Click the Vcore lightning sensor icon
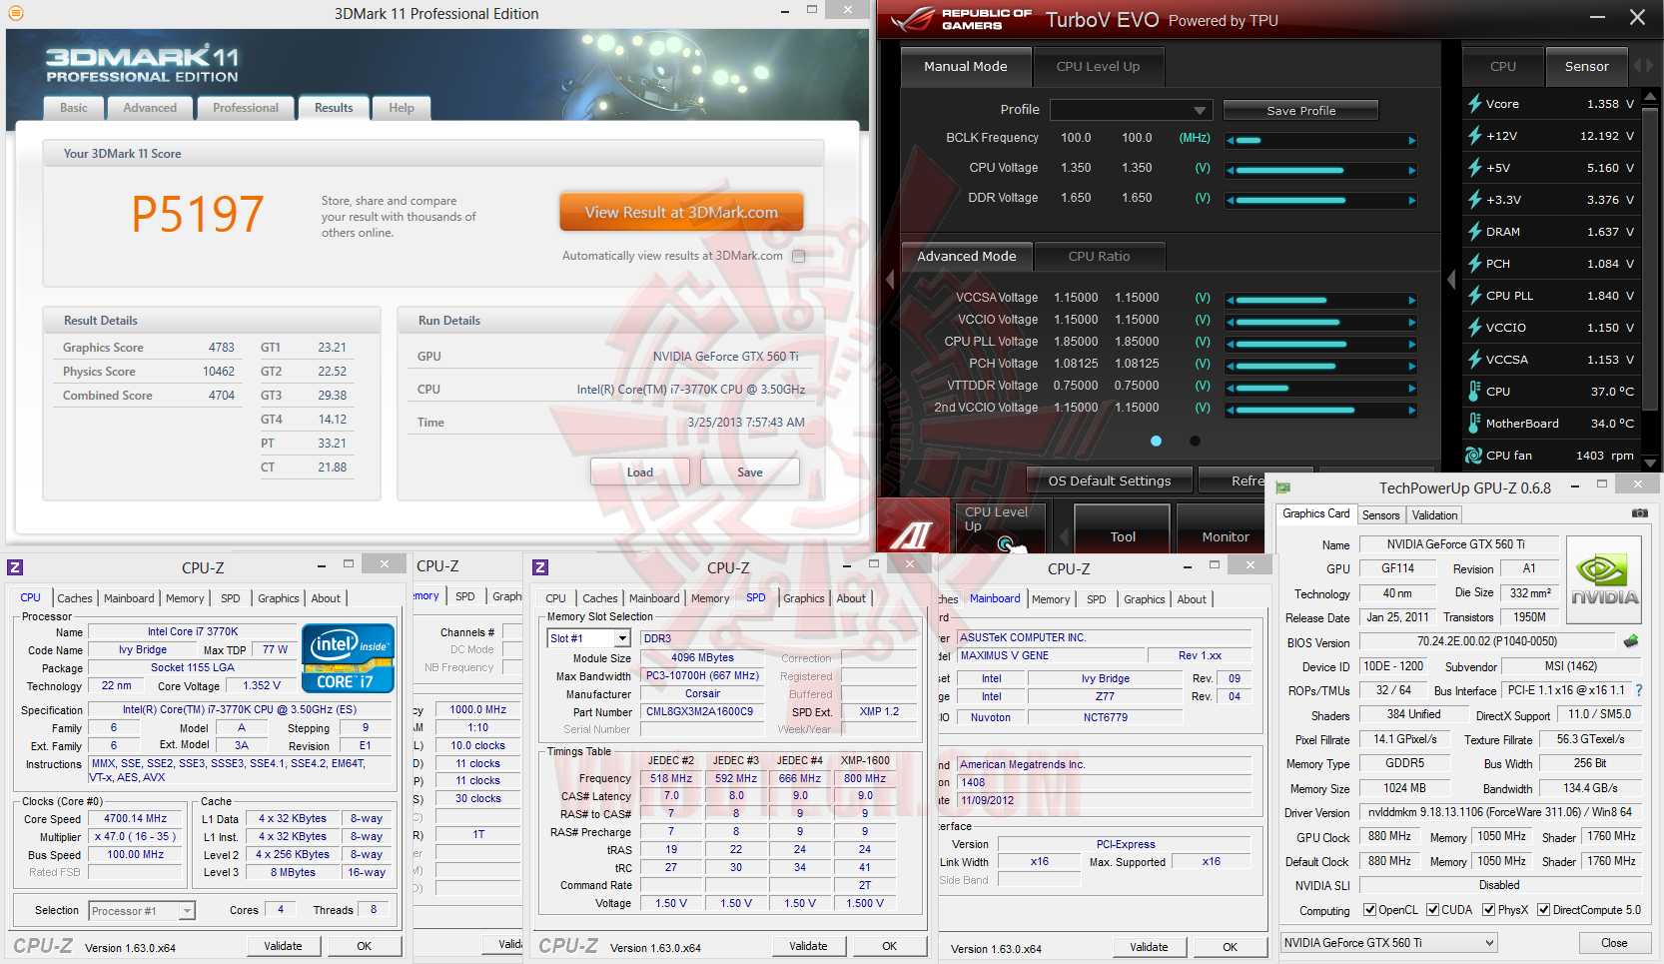The width and height of the screenshot is (1664, 964). click(1474, 103)
